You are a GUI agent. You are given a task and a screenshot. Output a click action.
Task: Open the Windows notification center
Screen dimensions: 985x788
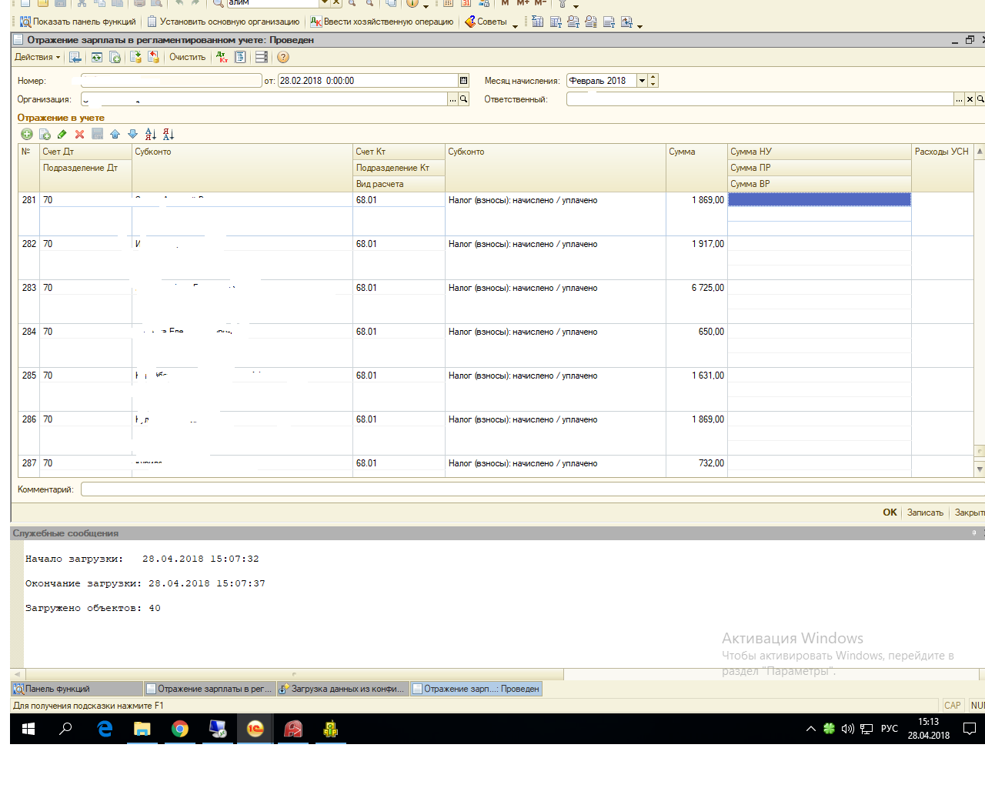pos(970,729)
